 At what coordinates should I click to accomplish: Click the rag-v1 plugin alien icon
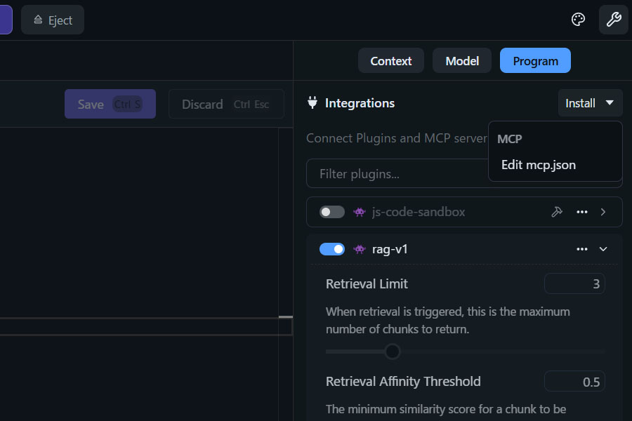pos(360,249)
